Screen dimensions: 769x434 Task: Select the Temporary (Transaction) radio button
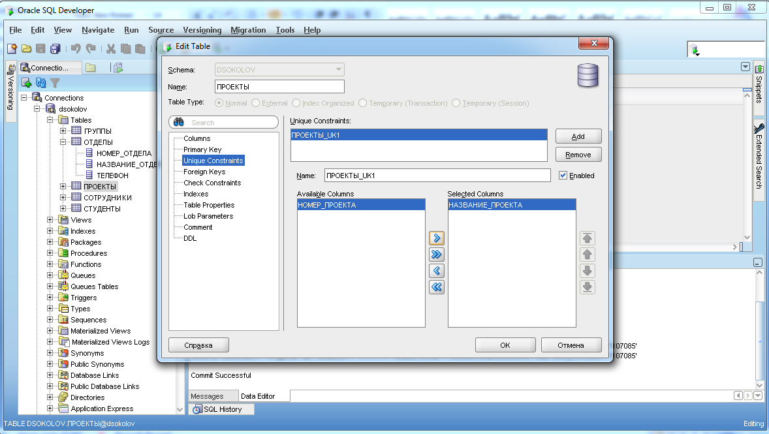click(x=362, y=103)
